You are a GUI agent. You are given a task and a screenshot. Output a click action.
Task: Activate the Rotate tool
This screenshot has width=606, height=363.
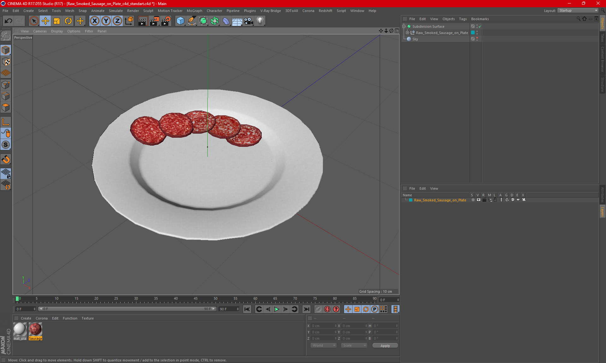pos(68,21)
